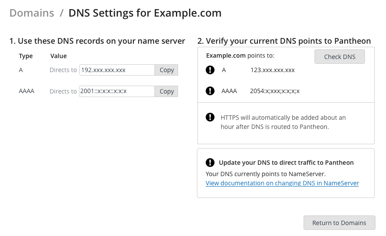Click the Type column header
Screen dimensions: 386x236
click(26, 56)
